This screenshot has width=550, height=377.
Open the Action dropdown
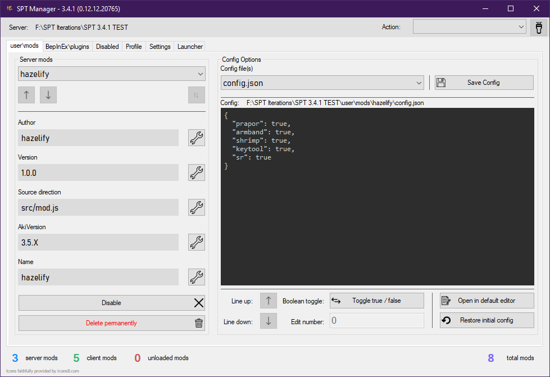[x=469, y=27]
